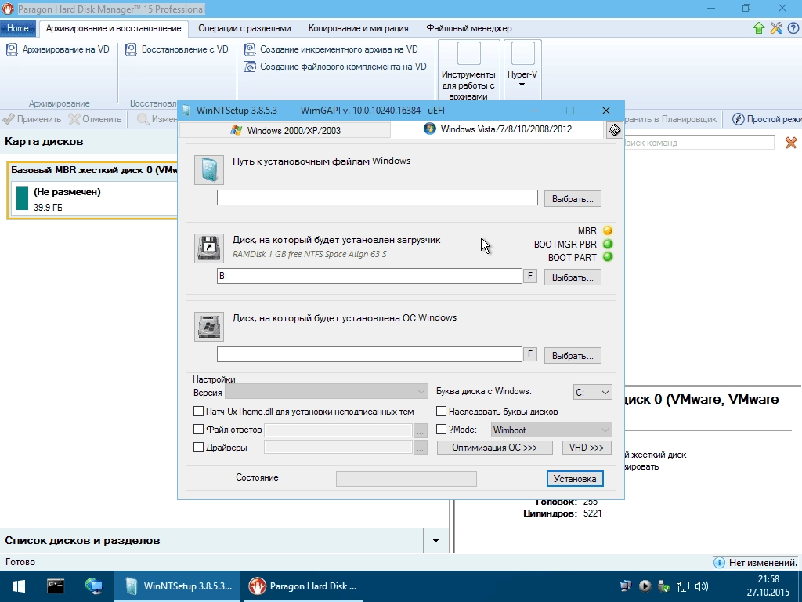Open Инструменты для работы с архивами

468,71
